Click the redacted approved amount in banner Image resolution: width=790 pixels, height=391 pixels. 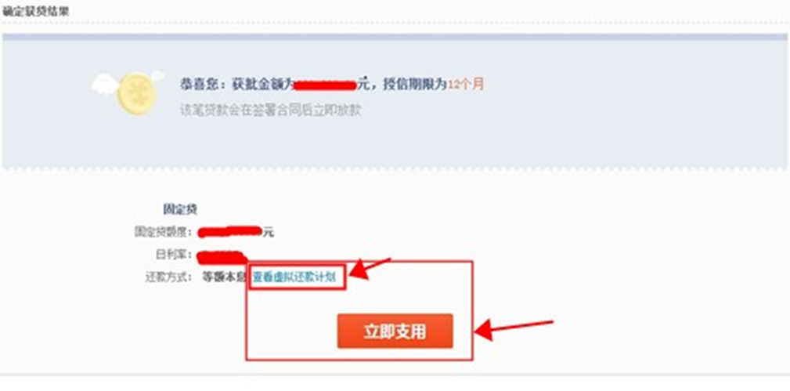click(x=326, y=85)
